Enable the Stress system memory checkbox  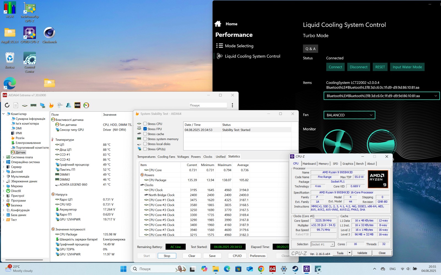point(145,139)
